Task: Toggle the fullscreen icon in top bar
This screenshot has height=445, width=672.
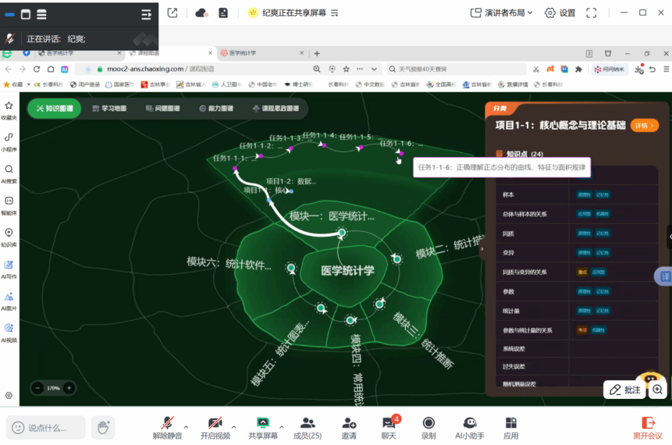Action: click(592, 12)
